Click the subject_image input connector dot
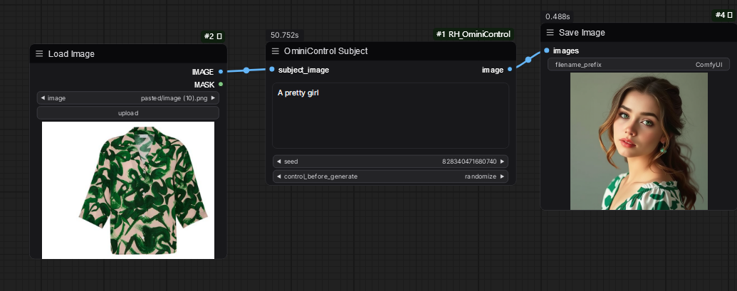 (272, 70)
